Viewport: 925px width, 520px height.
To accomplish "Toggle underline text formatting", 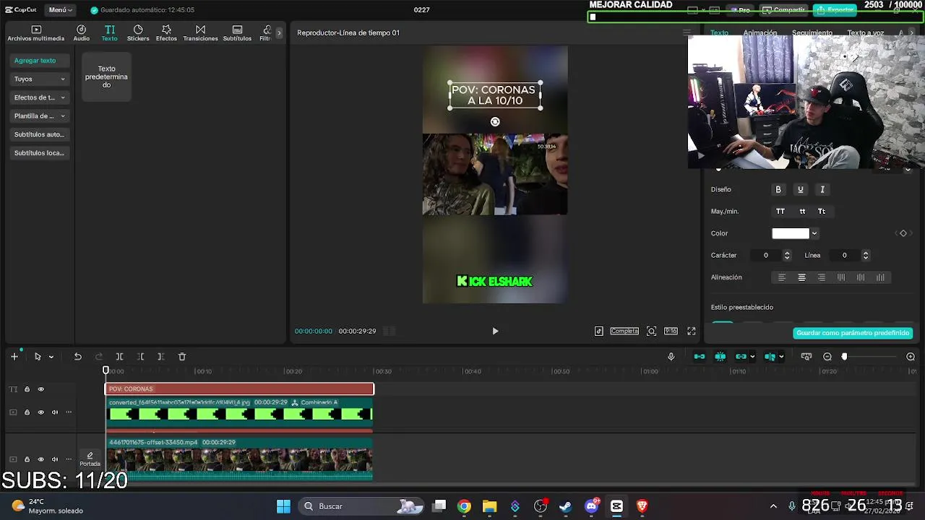I will [x=800, y=189].
